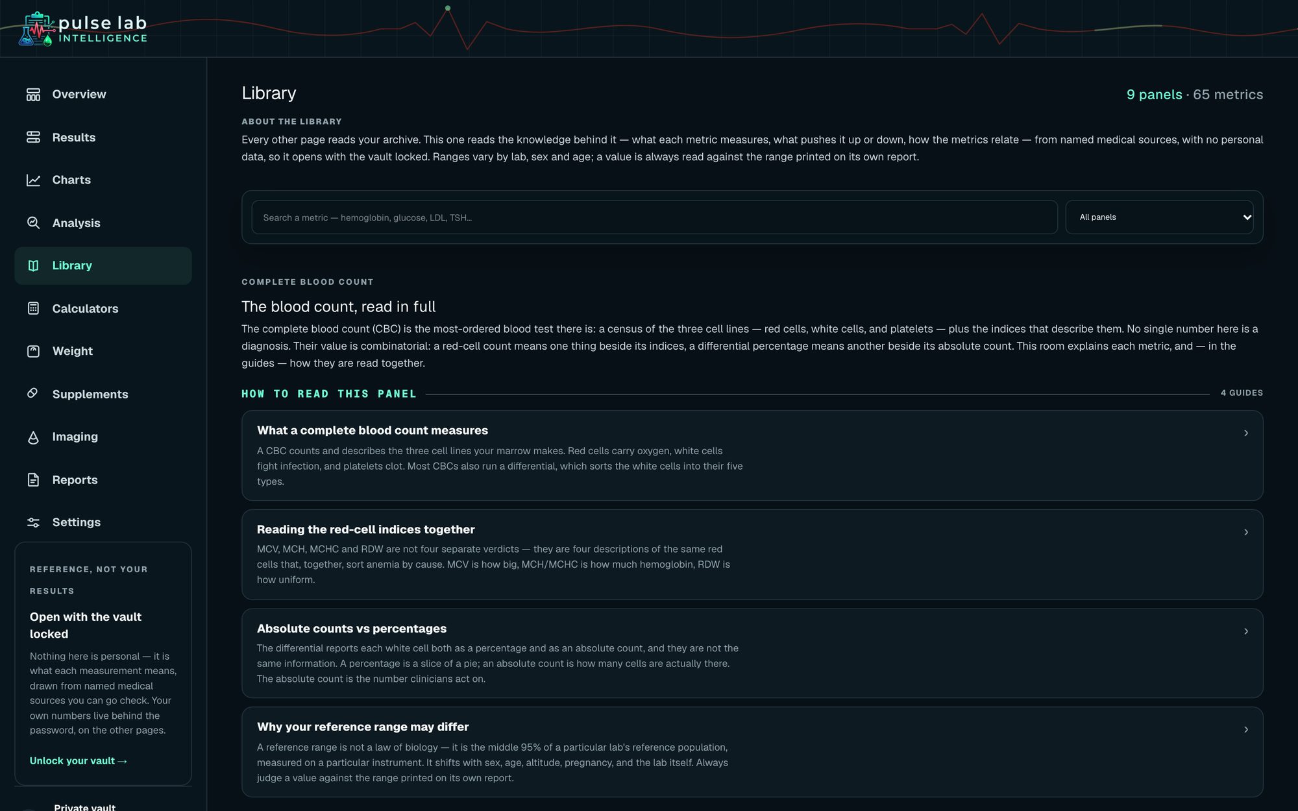Click the Charts line-graph icon
The image size is (1298, 811).
coord(33,180)
